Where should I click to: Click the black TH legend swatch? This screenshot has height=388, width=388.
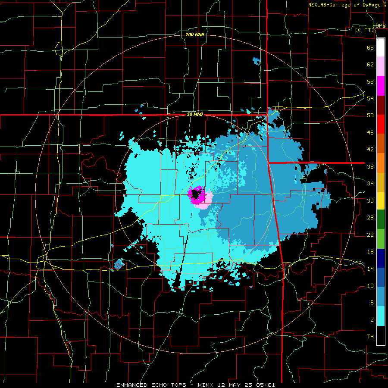pos(381,335)
